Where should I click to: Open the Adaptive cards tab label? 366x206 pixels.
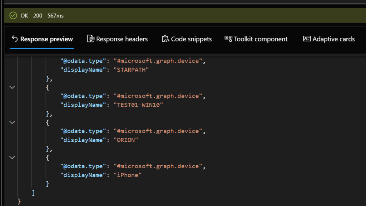(x=333, y=39)
